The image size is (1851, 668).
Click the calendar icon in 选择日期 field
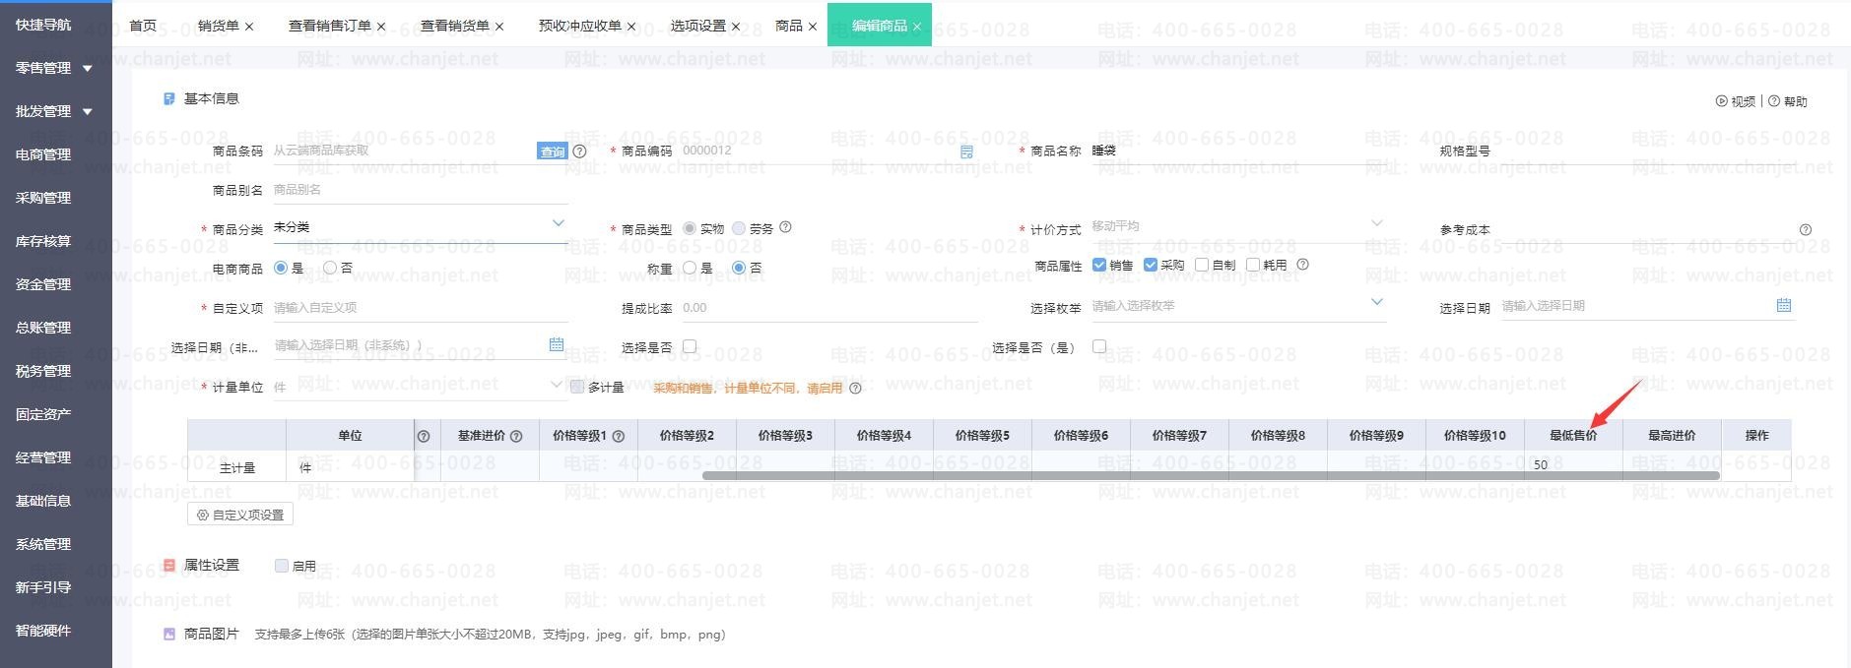pyautogui.click(x=1783, y=306)
